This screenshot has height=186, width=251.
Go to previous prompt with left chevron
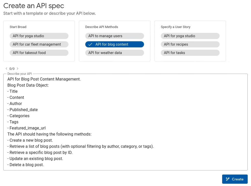point(6,69)
